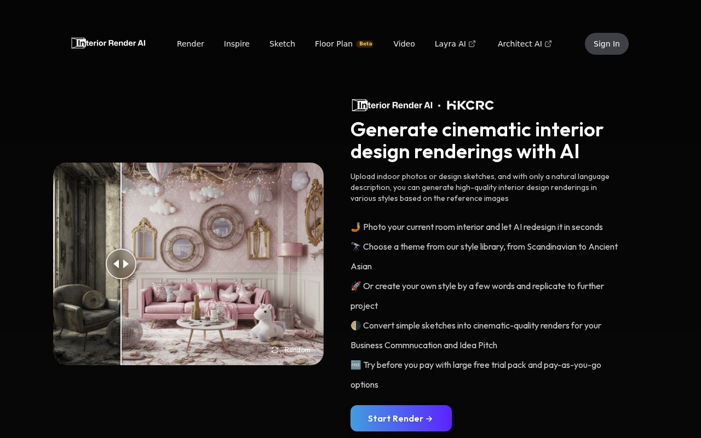This screenshot has width=701, height=438.
Task: Click the telescope emoji icon
Action: [355, 246]
